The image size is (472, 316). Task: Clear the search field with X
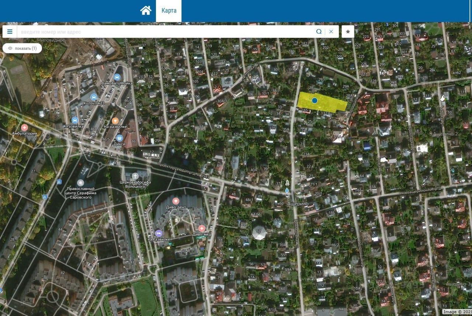(331, 32)
